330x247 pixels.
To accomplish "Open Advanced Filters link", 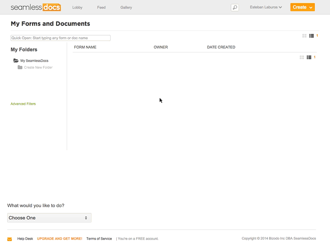I will click(23, 104).
